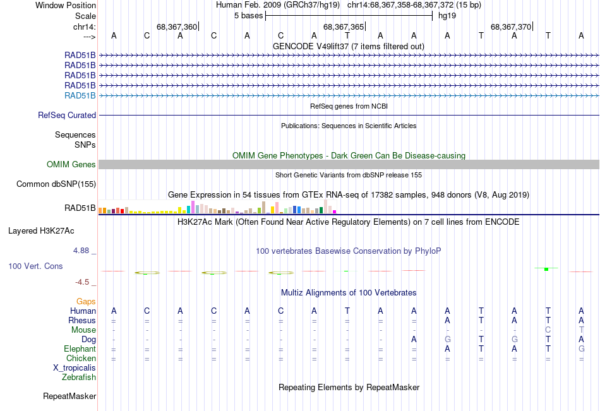Open the GENCODE V49lift37 track title
This screenshot has height=411, width=600.
coord(348,46)
